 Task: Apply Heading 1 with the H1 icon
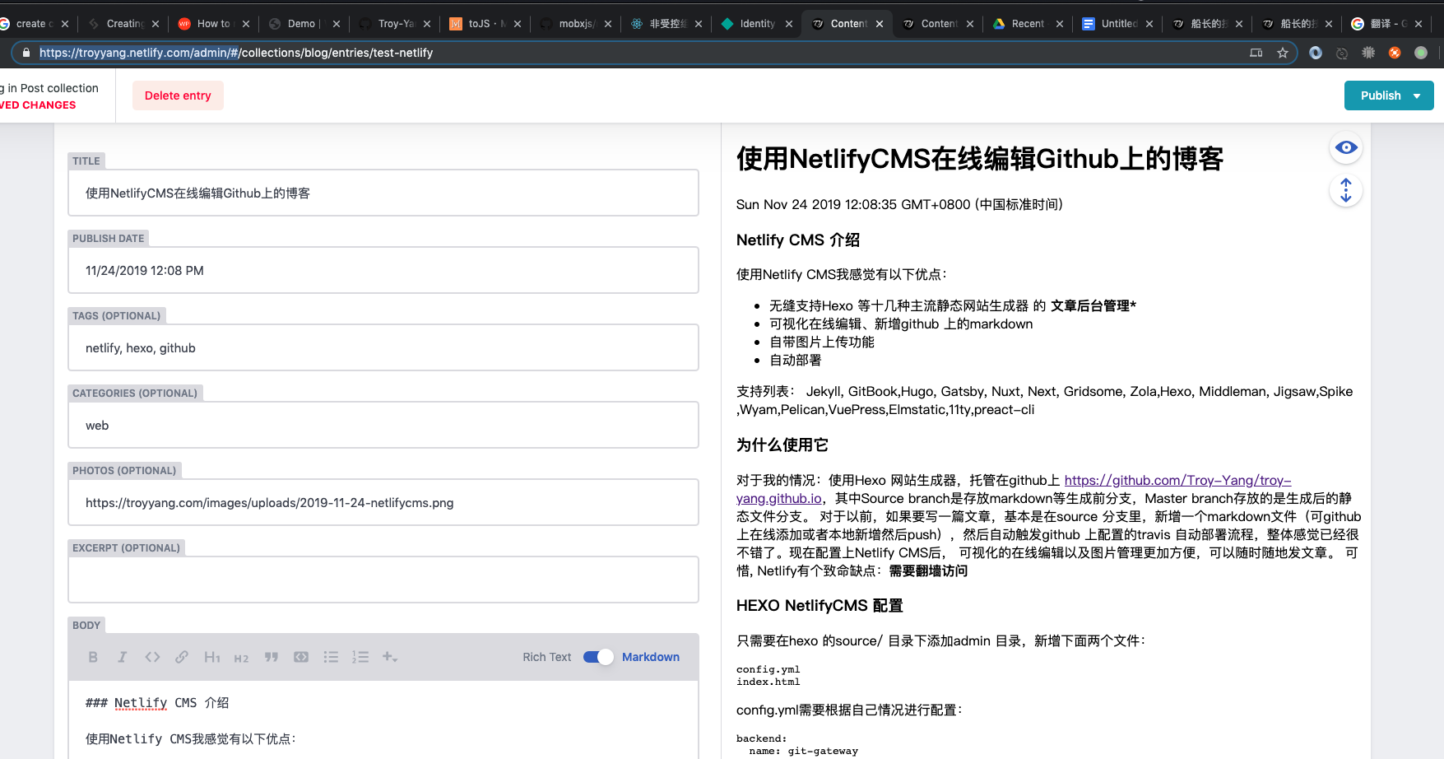(211, 657)
